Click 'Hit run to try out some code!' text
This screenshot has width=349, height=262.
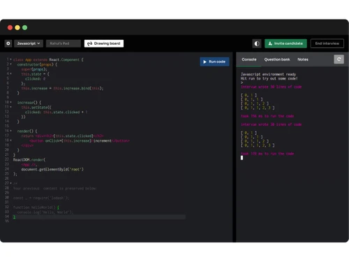[269, 78]
